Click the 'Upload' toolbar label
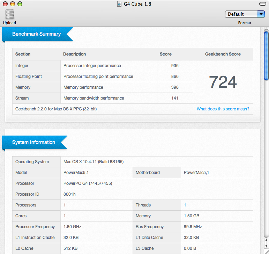Viewport: 269px width, 254px height. (x=9, y=23)
